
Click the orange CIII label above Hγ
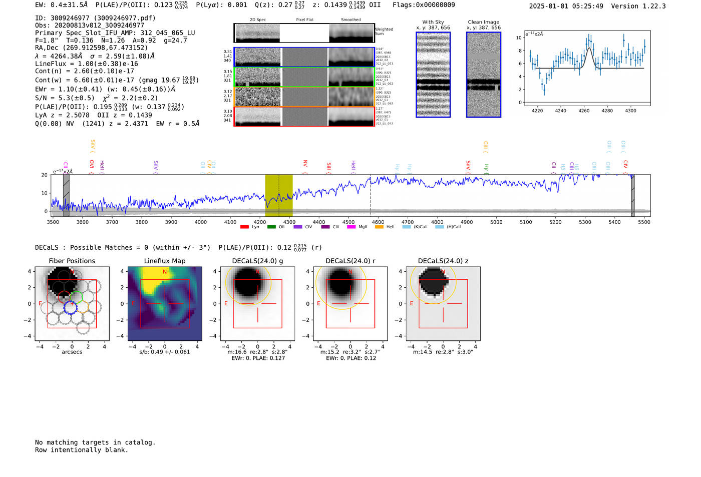tap(485, 147)
